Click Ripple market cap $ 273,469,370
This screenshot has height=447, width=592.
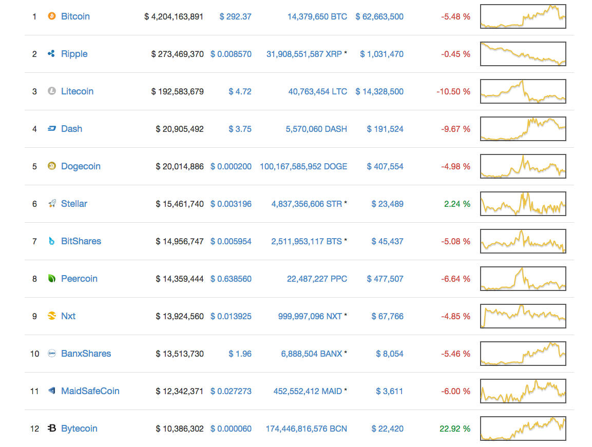tap(178, 54)
